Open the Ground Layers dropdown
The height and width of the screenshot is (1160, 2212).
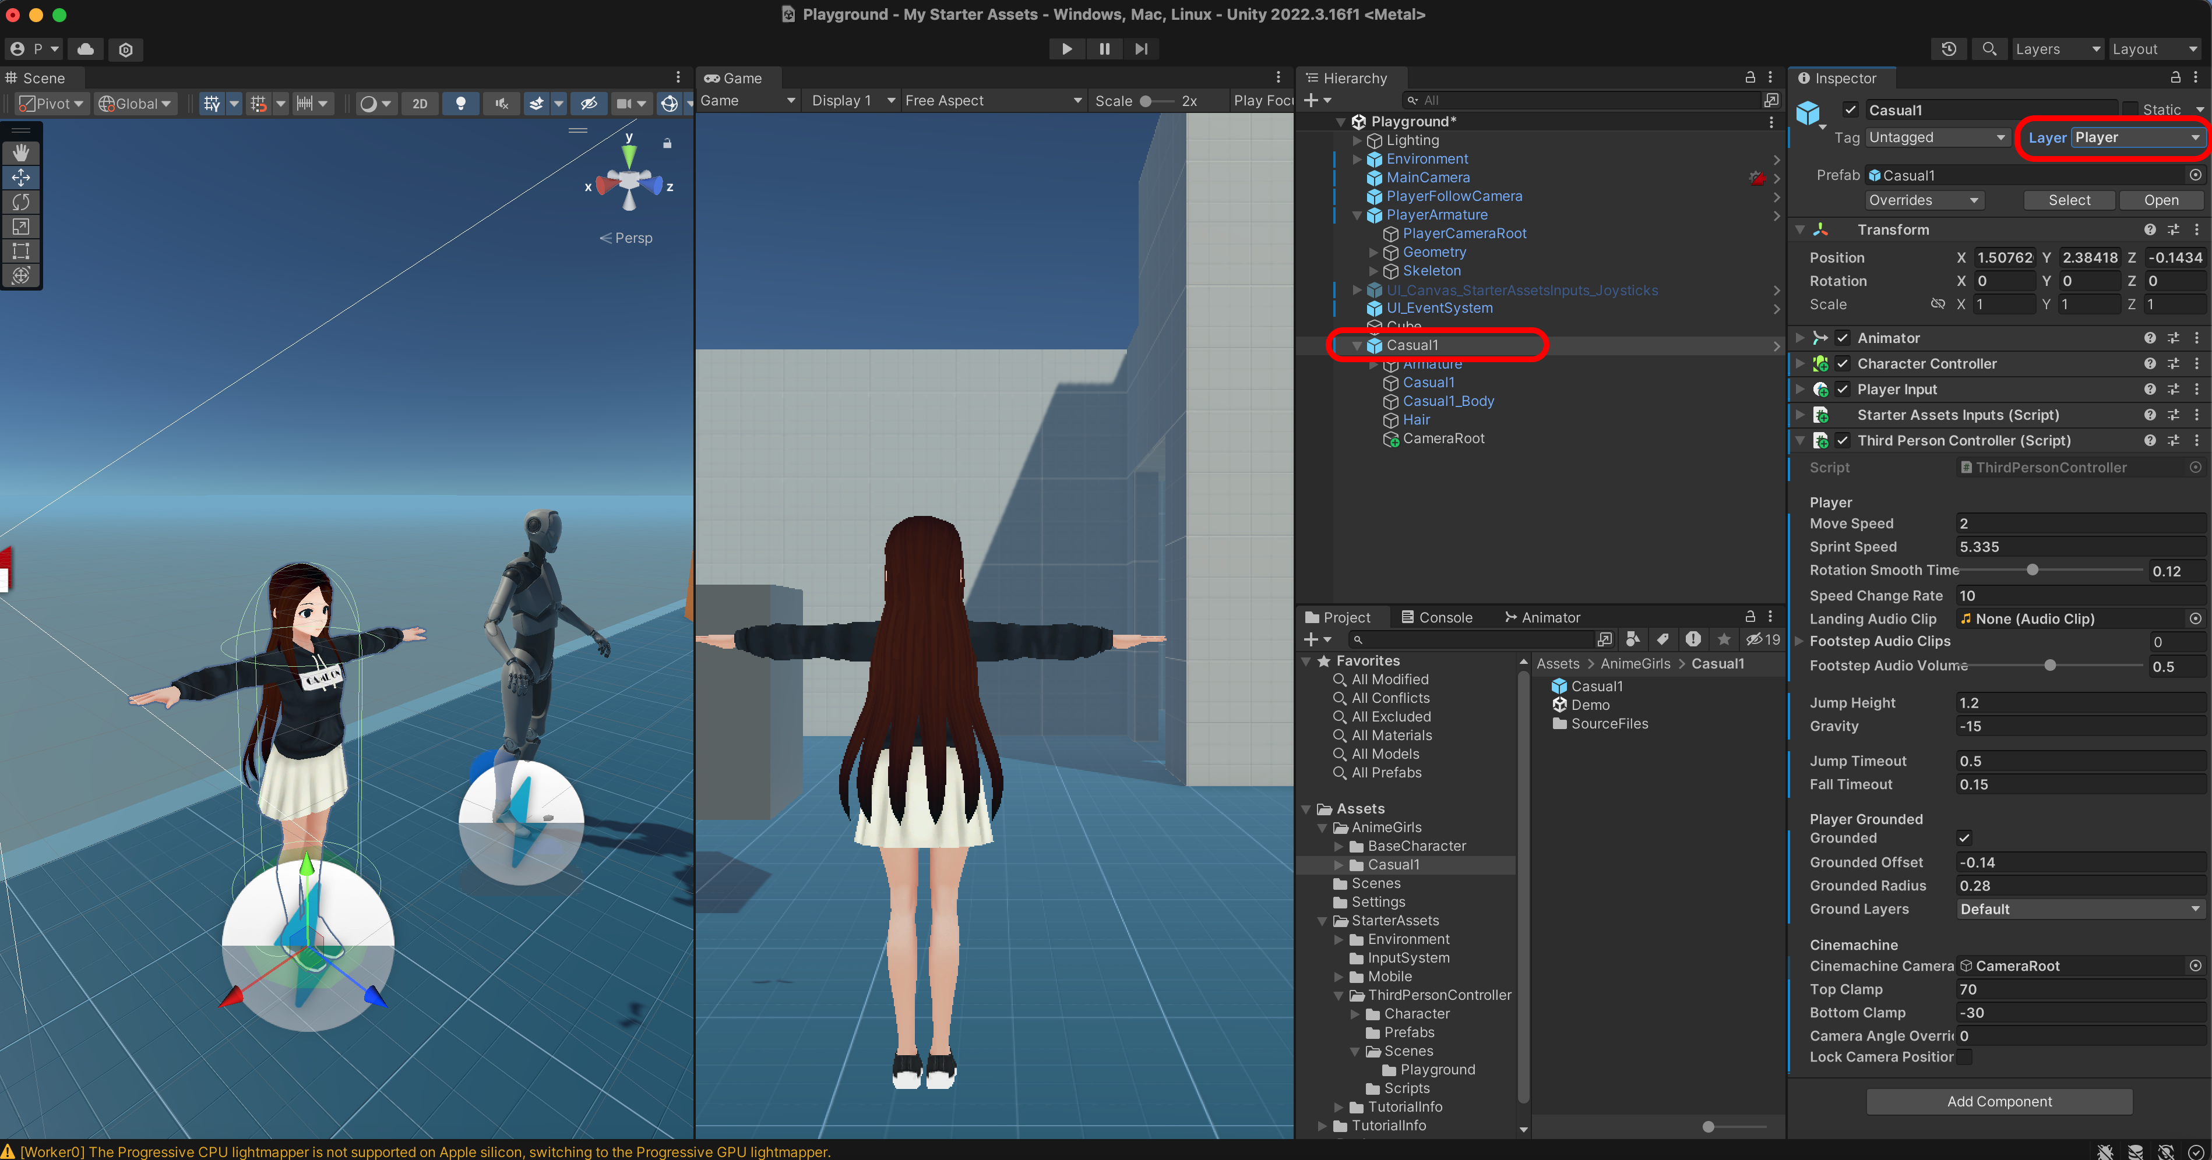pos(2079,908)
